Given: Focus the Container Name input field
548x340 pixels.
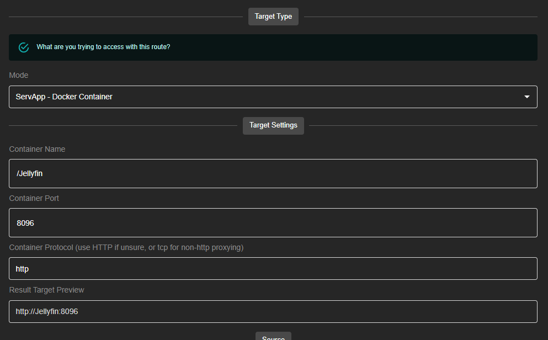Looking at the screenshot, I should [x=273, y=174].
